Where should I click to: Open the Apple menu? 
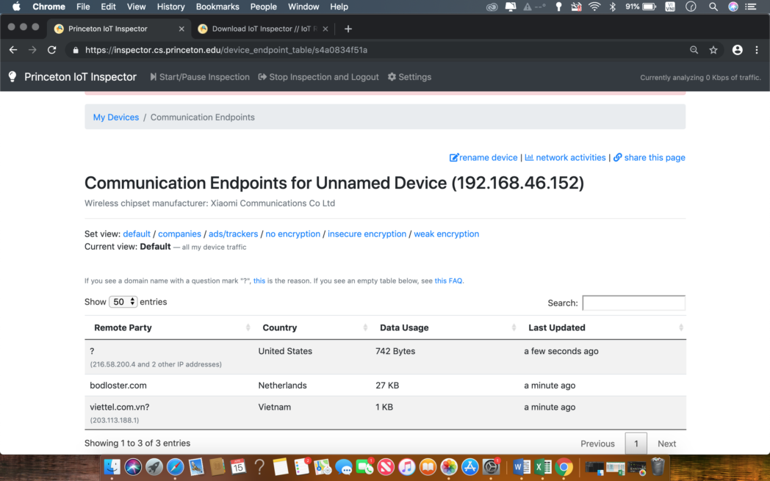16,7
